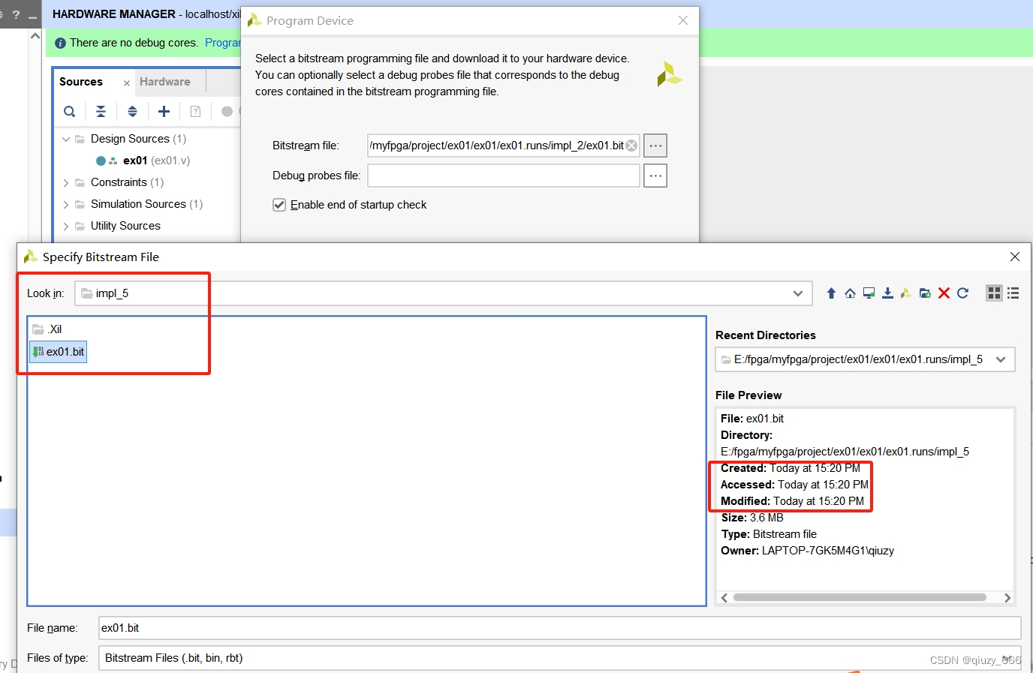Image resolution: width=1033 pixels, height=673 pixels.
Task: Delete selected file with red X
Action: click(x=944, y=293)
